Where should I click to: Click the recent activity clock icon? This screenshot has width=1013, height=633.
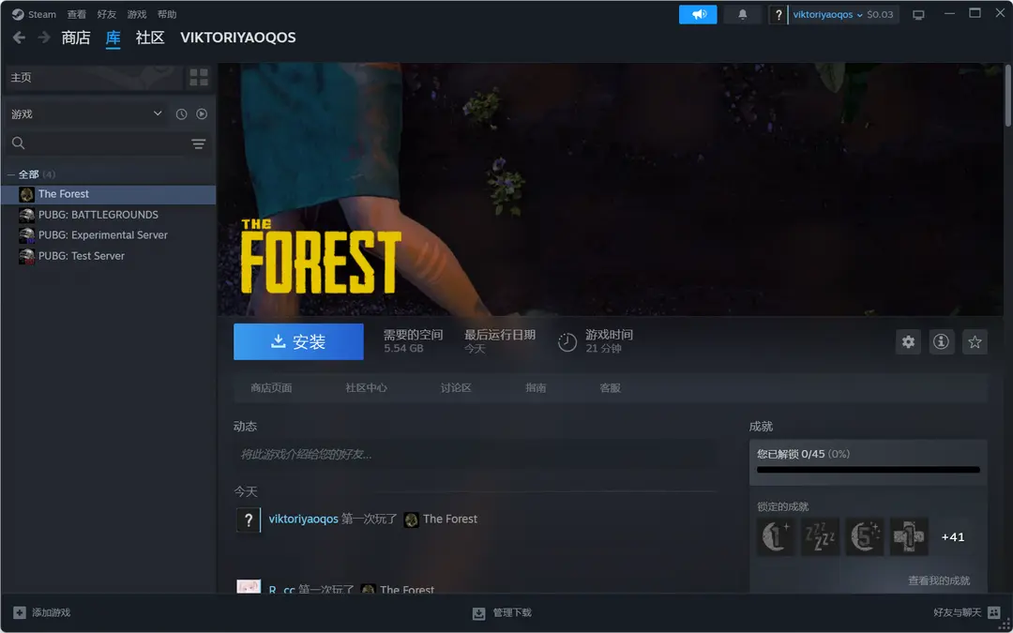click(x=182, y=114)
